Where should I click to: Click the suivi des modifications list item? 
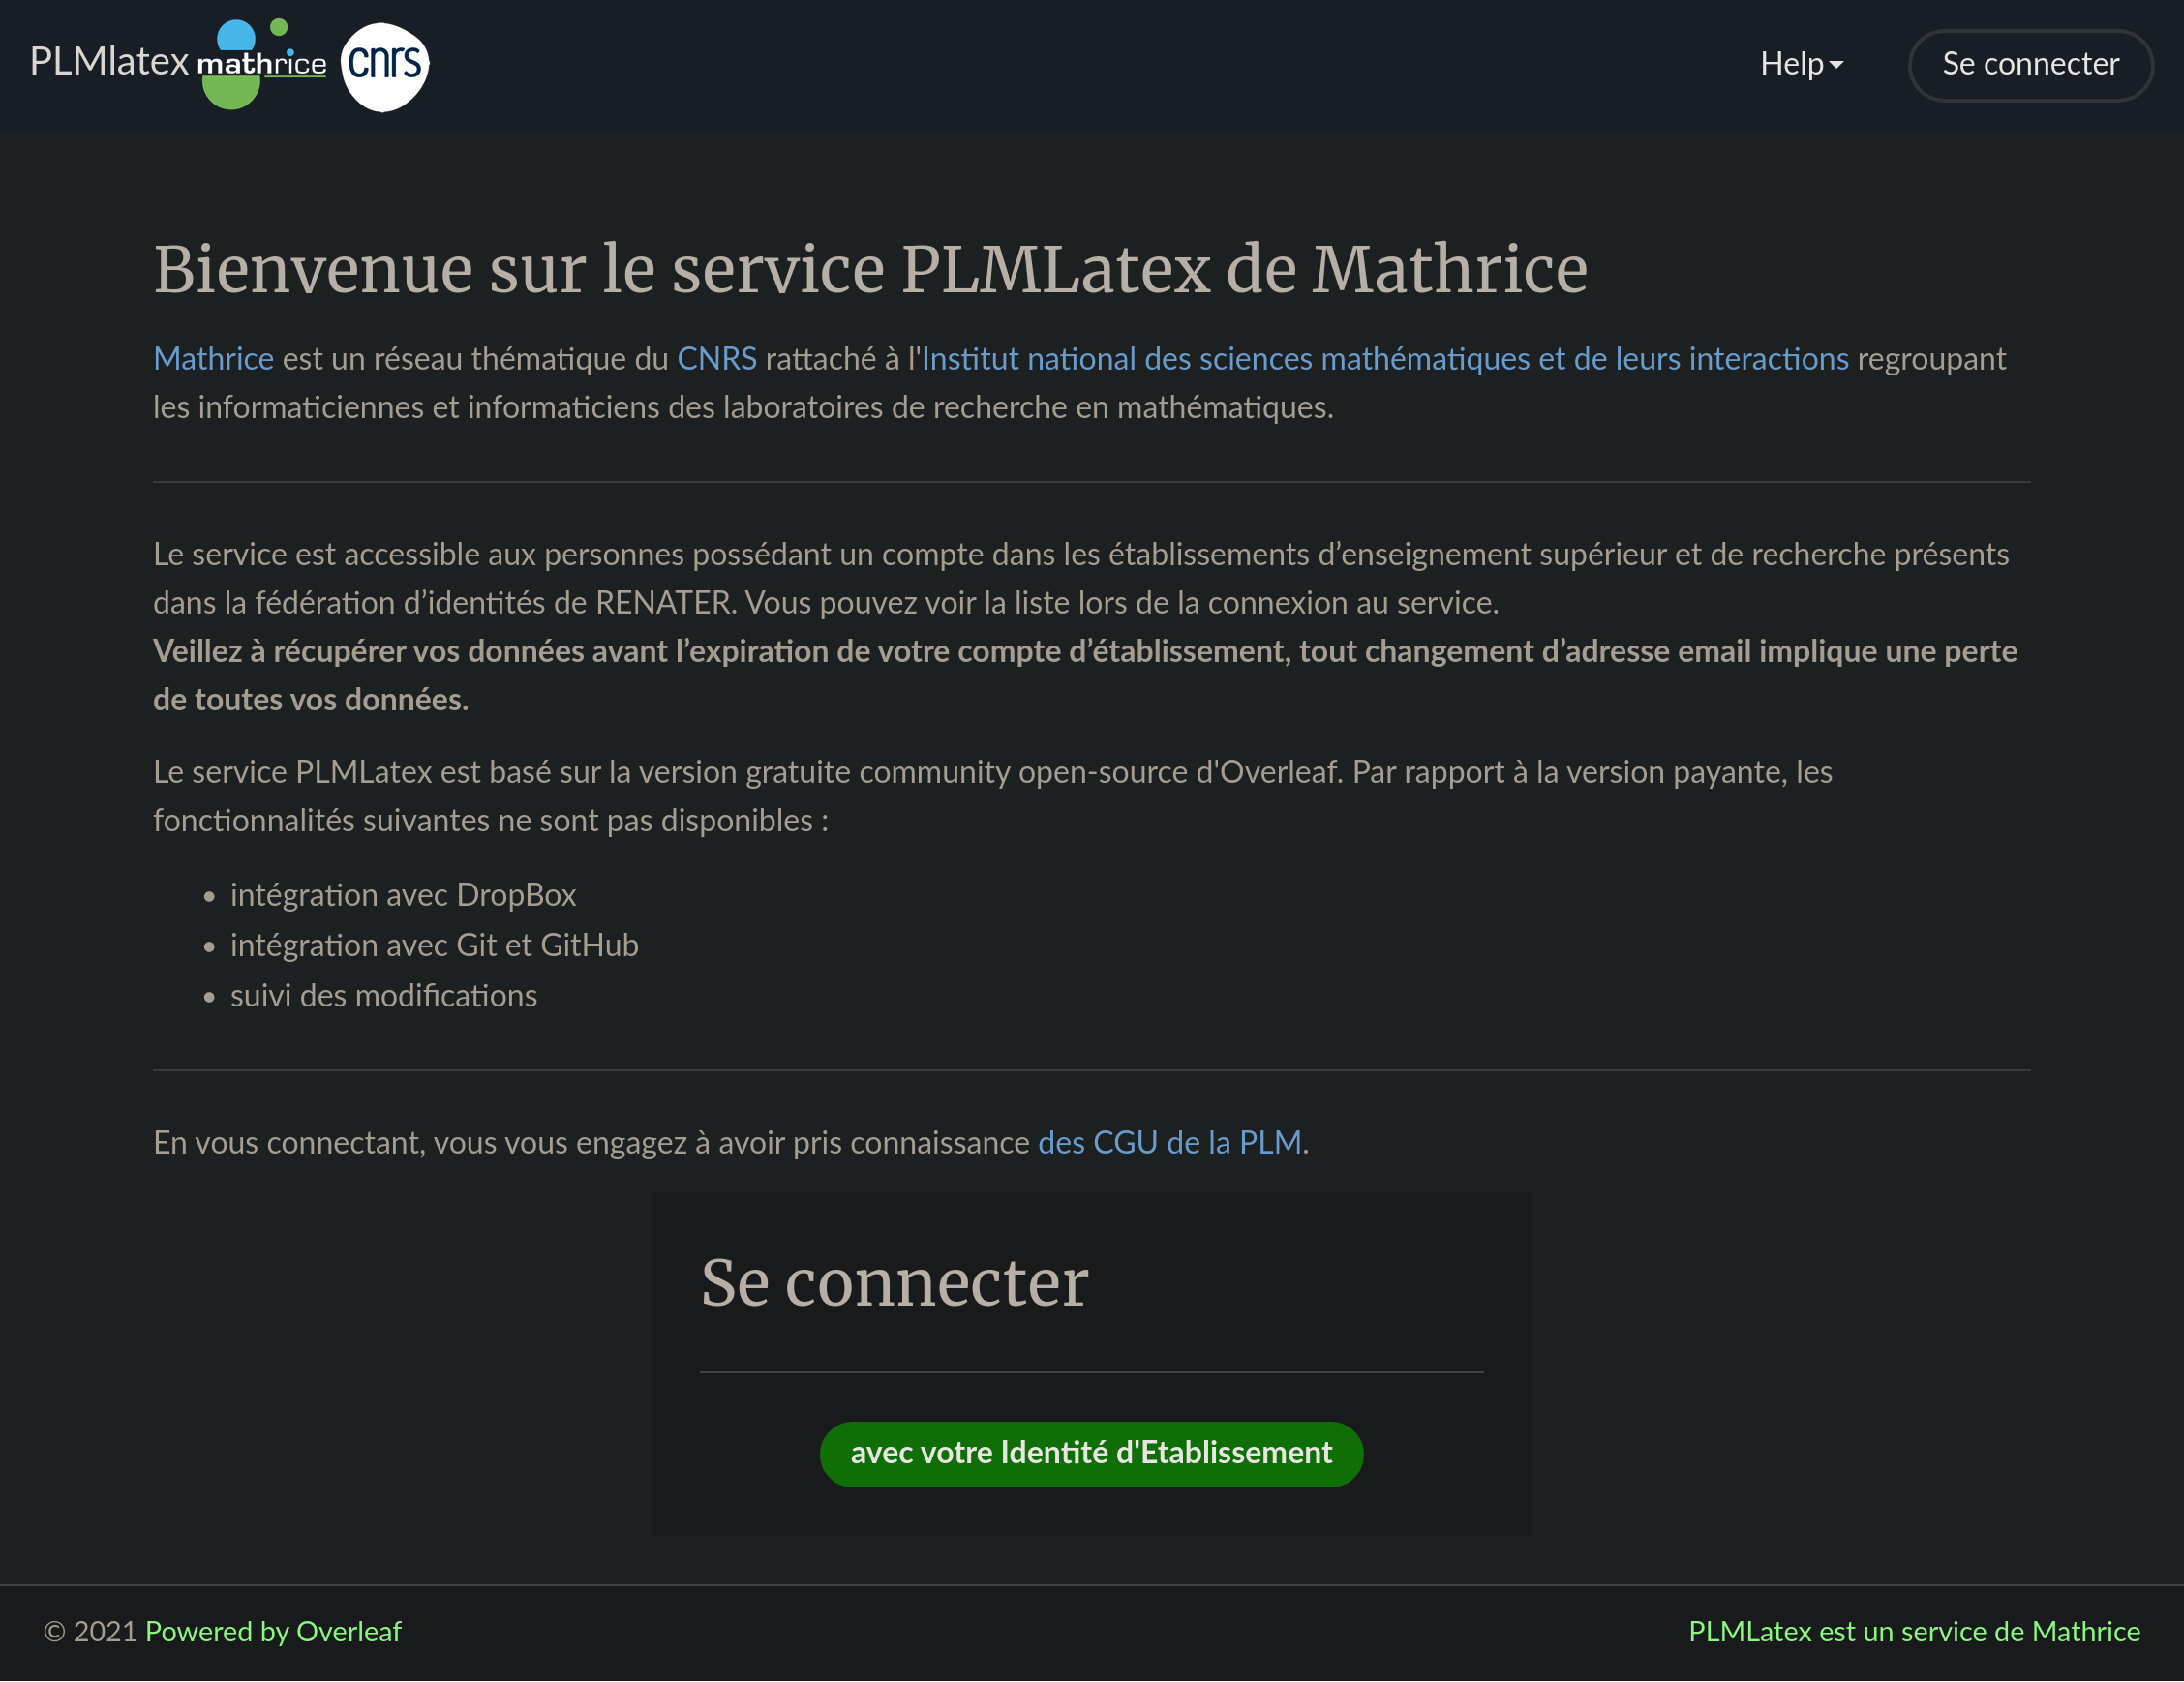pos(383,996)
